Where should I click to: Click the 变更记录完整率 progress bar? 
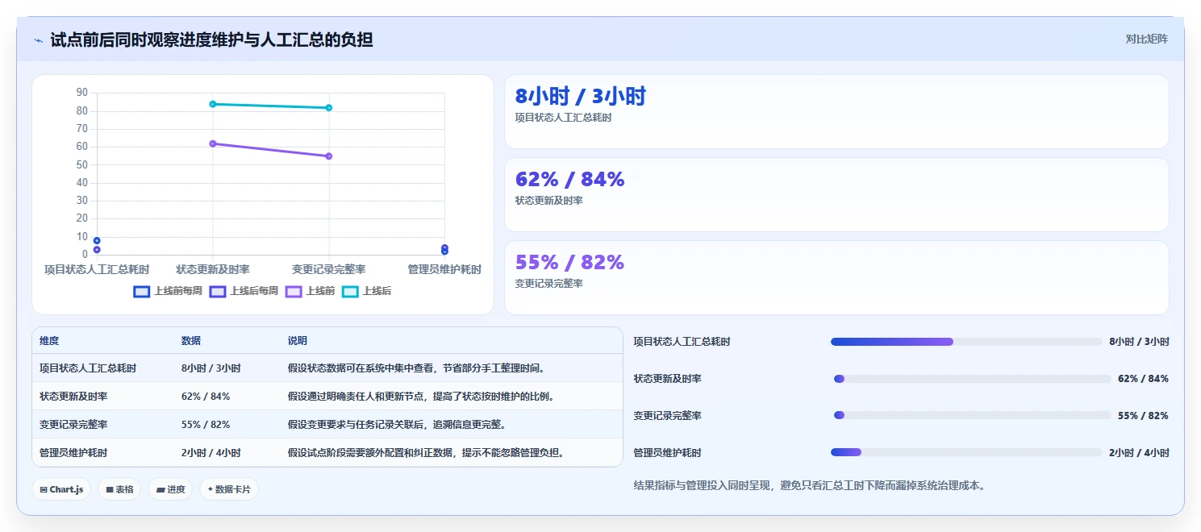pyautogui.click(x=972, y=416)
